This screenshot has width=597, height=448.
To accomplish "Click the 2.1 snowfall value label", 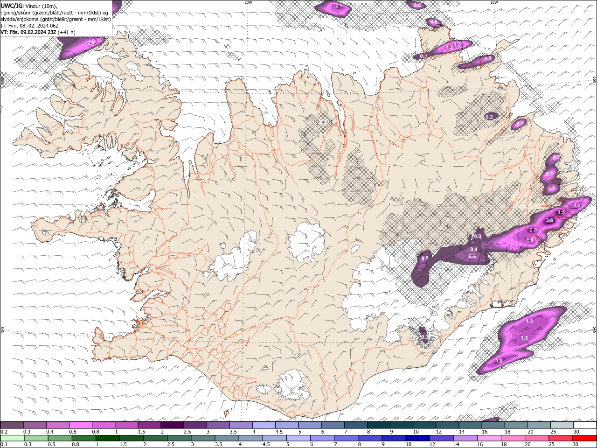I will click(x=339, y=6).
